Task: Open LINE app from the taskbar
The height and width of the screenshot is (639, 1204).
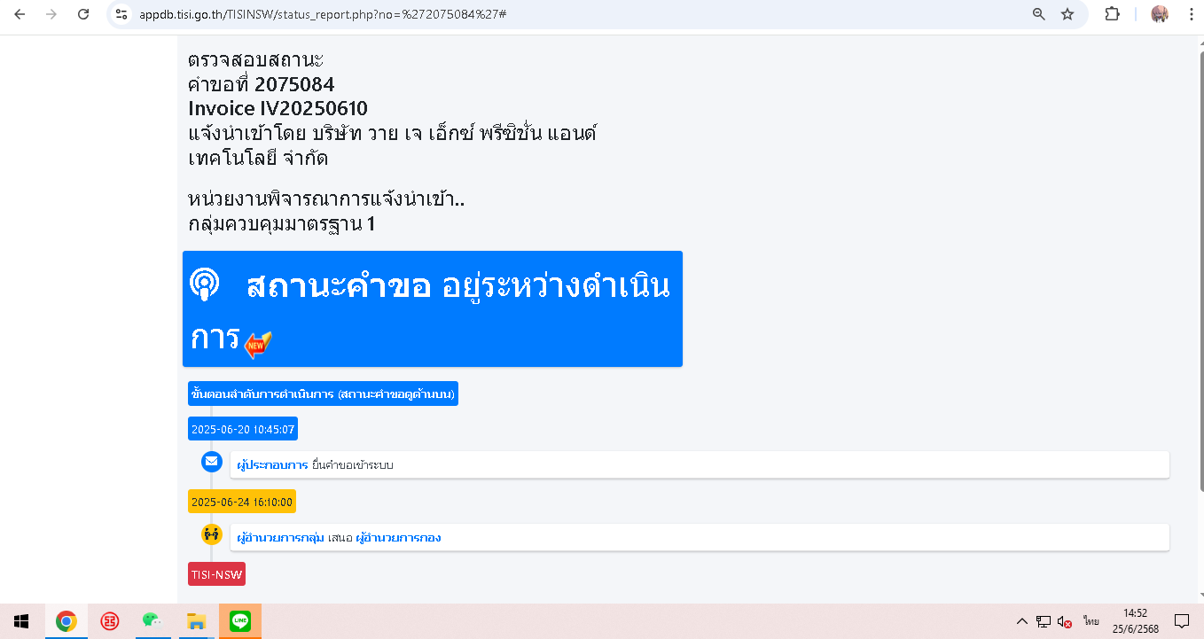Action: (240, 621)
